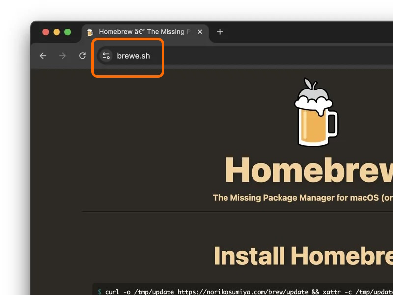
Task: Select the address bar showing brewe.sh
Action: pos(134,56)
